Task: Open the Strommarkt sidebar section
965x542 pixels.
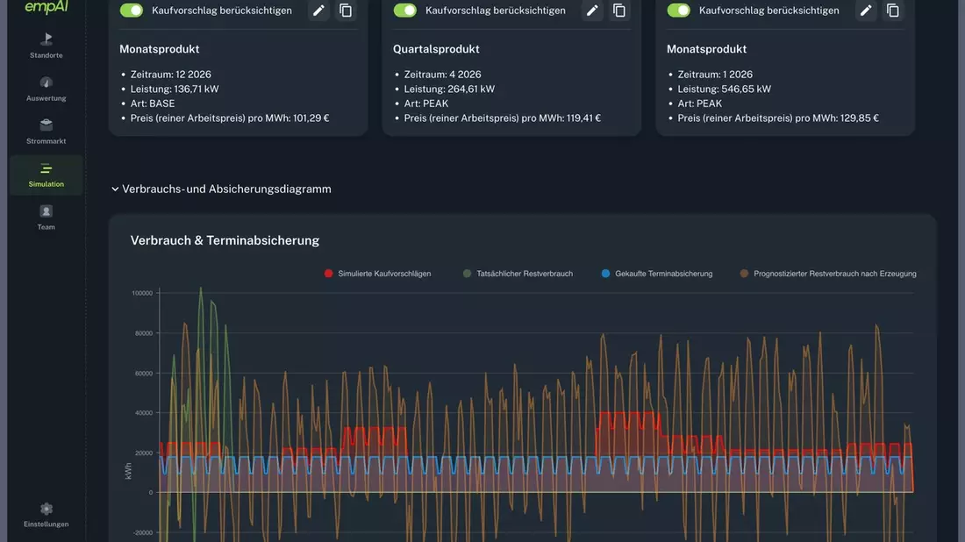Action: point(46,132)
